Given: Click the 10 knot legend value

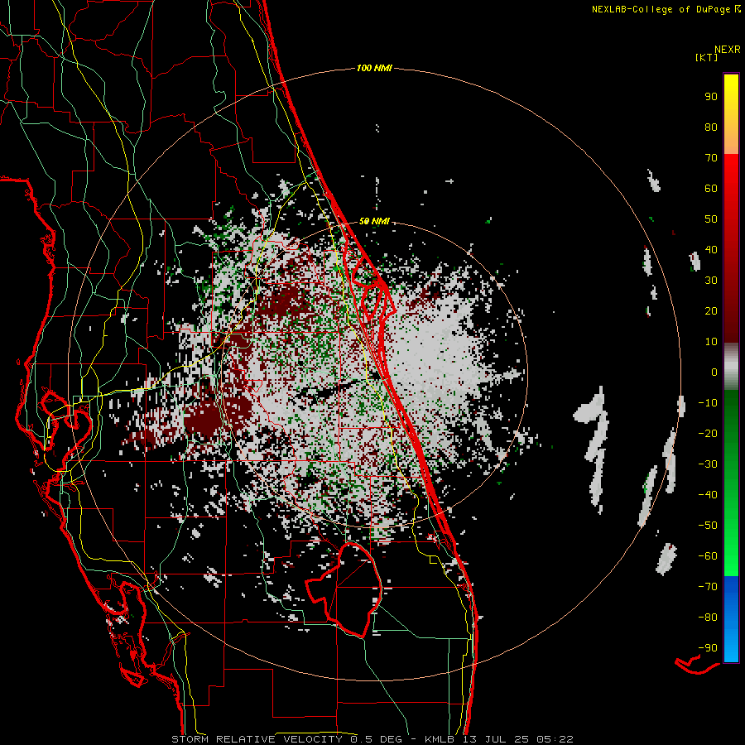Looking at the screenshot, I should [x=711, y=342].
